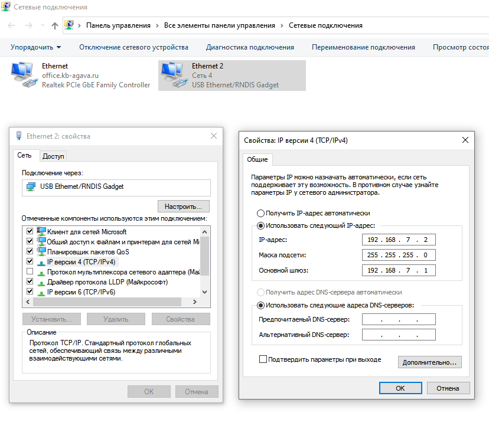Switch to the Доступ tab
Image resolution: width=489 pixels, height=442 pixels.
tap(53, 156)
